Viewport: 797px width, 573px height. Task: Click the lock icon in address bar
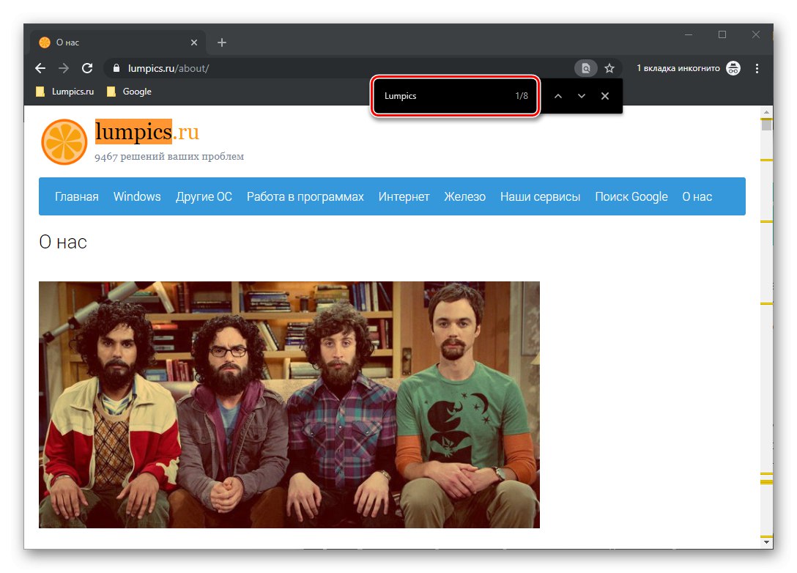coord(116,68)
